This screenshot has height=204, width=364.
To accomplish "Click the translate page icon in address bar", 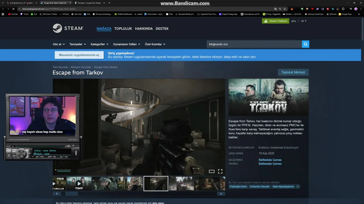I will pos(276,9).
